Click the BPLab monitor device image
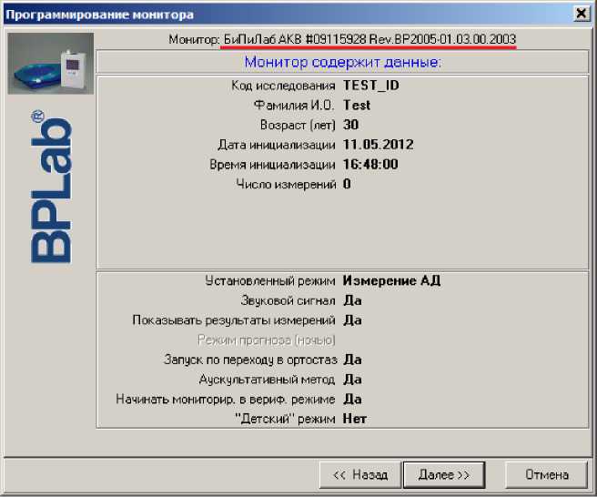The image size is (597, 497). pyautogui.click(x=51, y=64)
